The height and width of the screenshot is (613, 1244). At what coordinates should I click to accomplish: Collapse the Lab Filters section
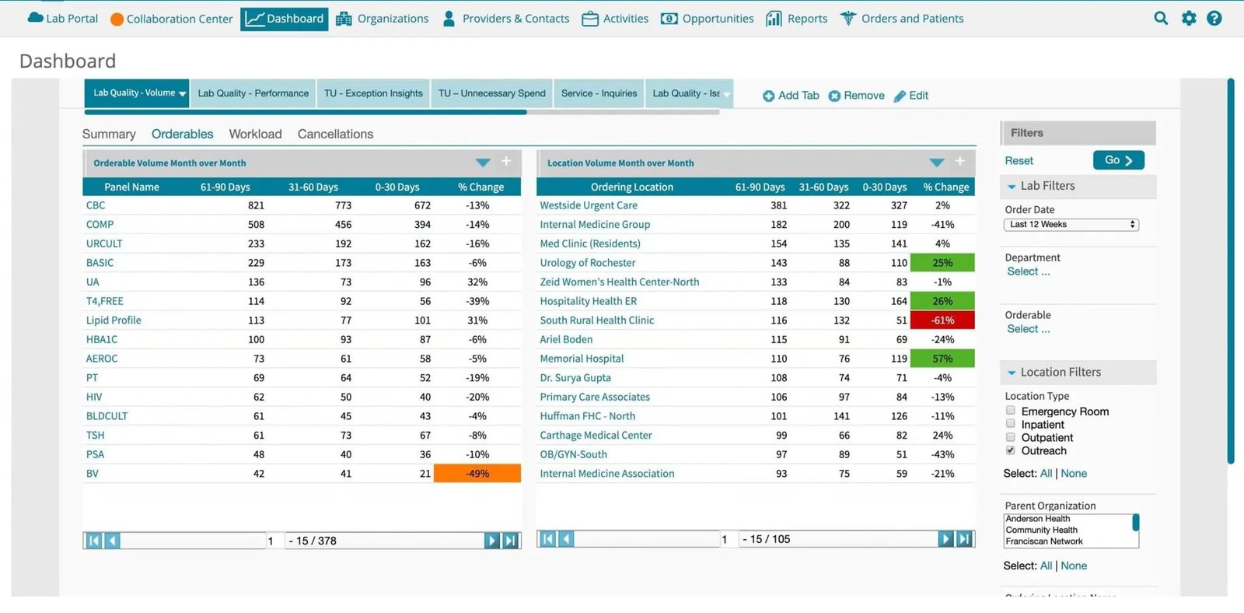coord(1012,187)
